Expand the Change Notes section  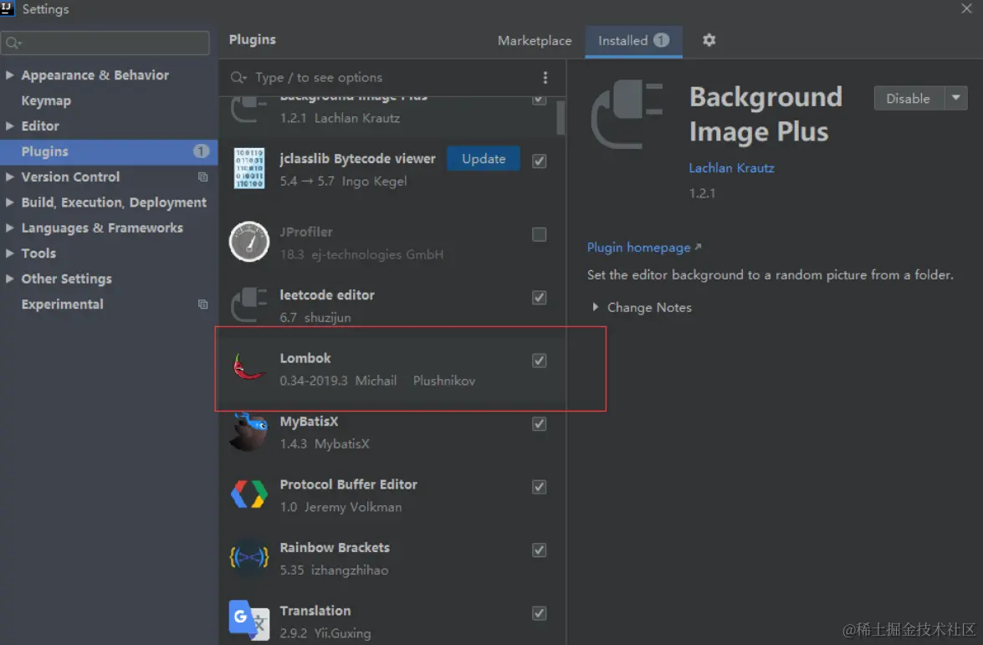pyautogui.click(x=595, y=307)
